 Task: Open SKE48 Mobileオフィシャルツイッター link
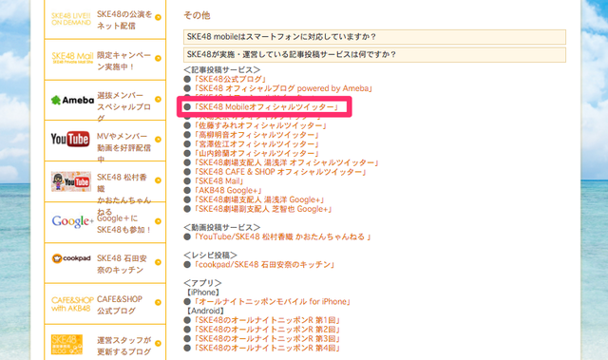(x=266, y=107)
